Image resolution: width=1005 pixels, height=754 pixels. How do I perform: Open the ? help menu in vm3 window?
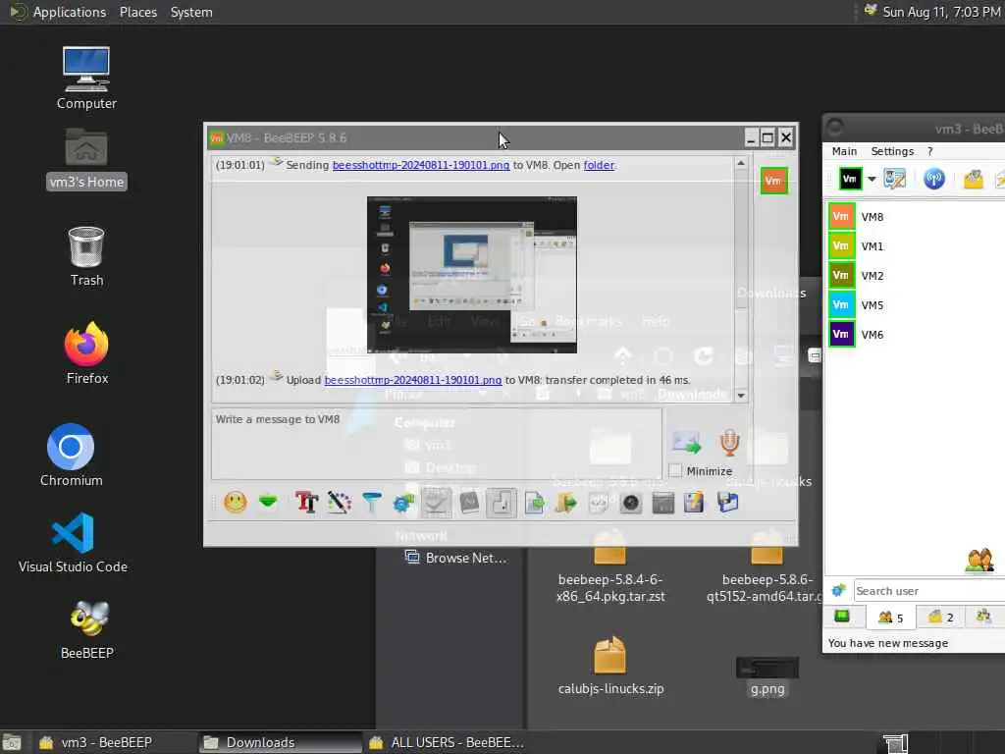tap(930, 151)
